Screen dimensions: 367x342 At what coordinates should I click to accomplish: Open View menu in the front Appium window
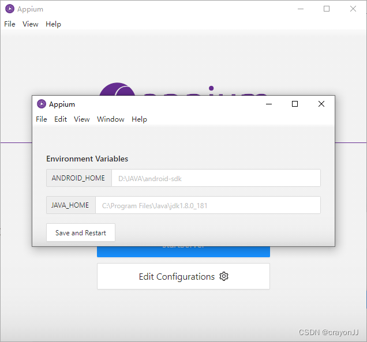(82, 119)
